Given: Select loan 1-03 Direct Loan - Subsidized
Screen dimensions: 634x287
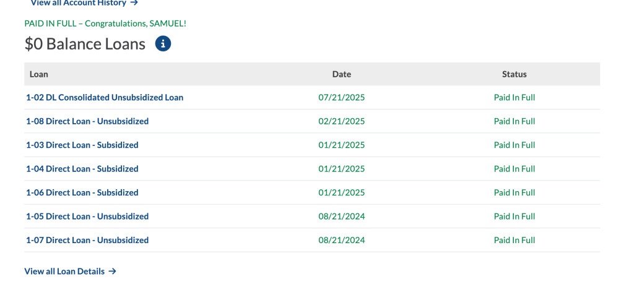Looking at the screenshot, I should (82, 145).
